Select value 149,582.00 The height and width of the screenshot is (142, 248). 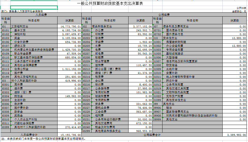pos(69,96)
